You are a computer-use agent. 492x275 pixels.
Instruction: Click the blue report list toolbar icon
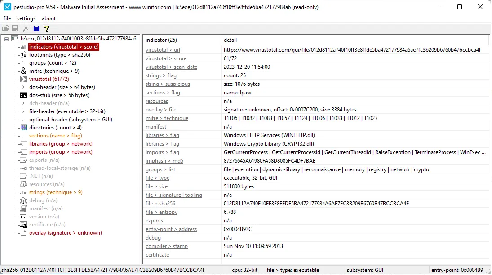(36, 29)
